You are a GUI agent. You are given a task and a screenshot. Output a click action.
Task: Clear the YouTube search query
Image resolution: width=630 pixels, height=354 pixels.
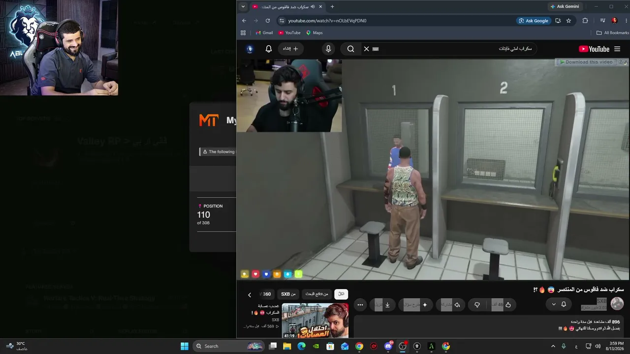[x=366, y=49]
